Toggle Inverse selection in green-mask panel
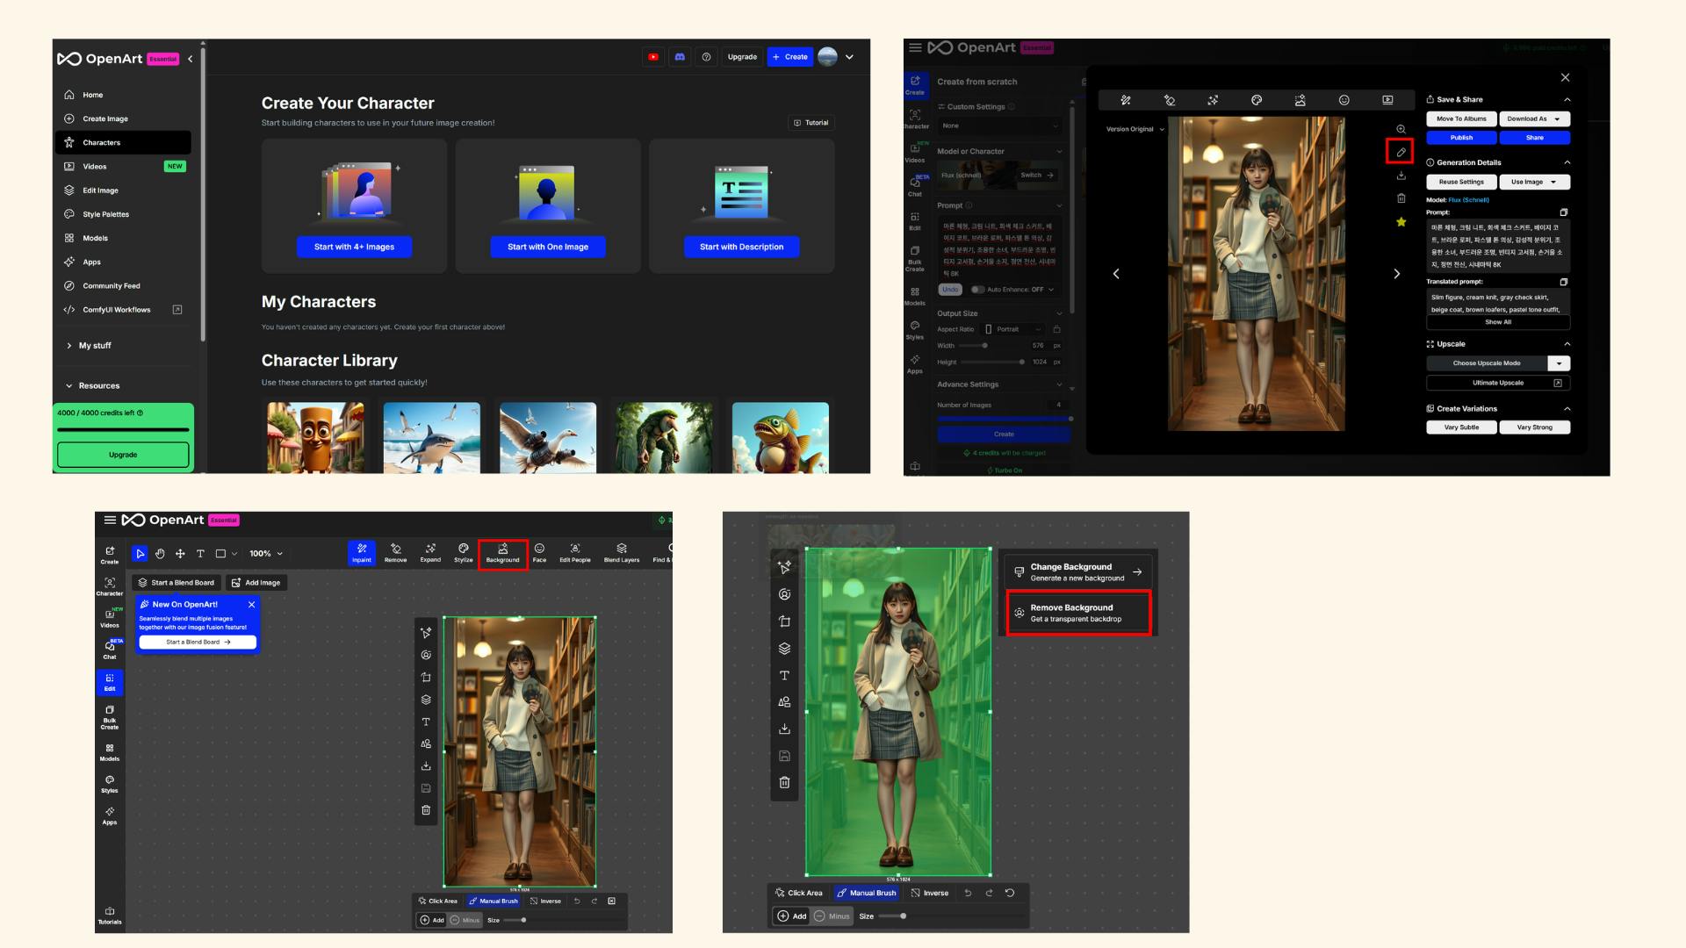Image resolution: width=1686 pixels, height=948 pixels. coord(929,893)
